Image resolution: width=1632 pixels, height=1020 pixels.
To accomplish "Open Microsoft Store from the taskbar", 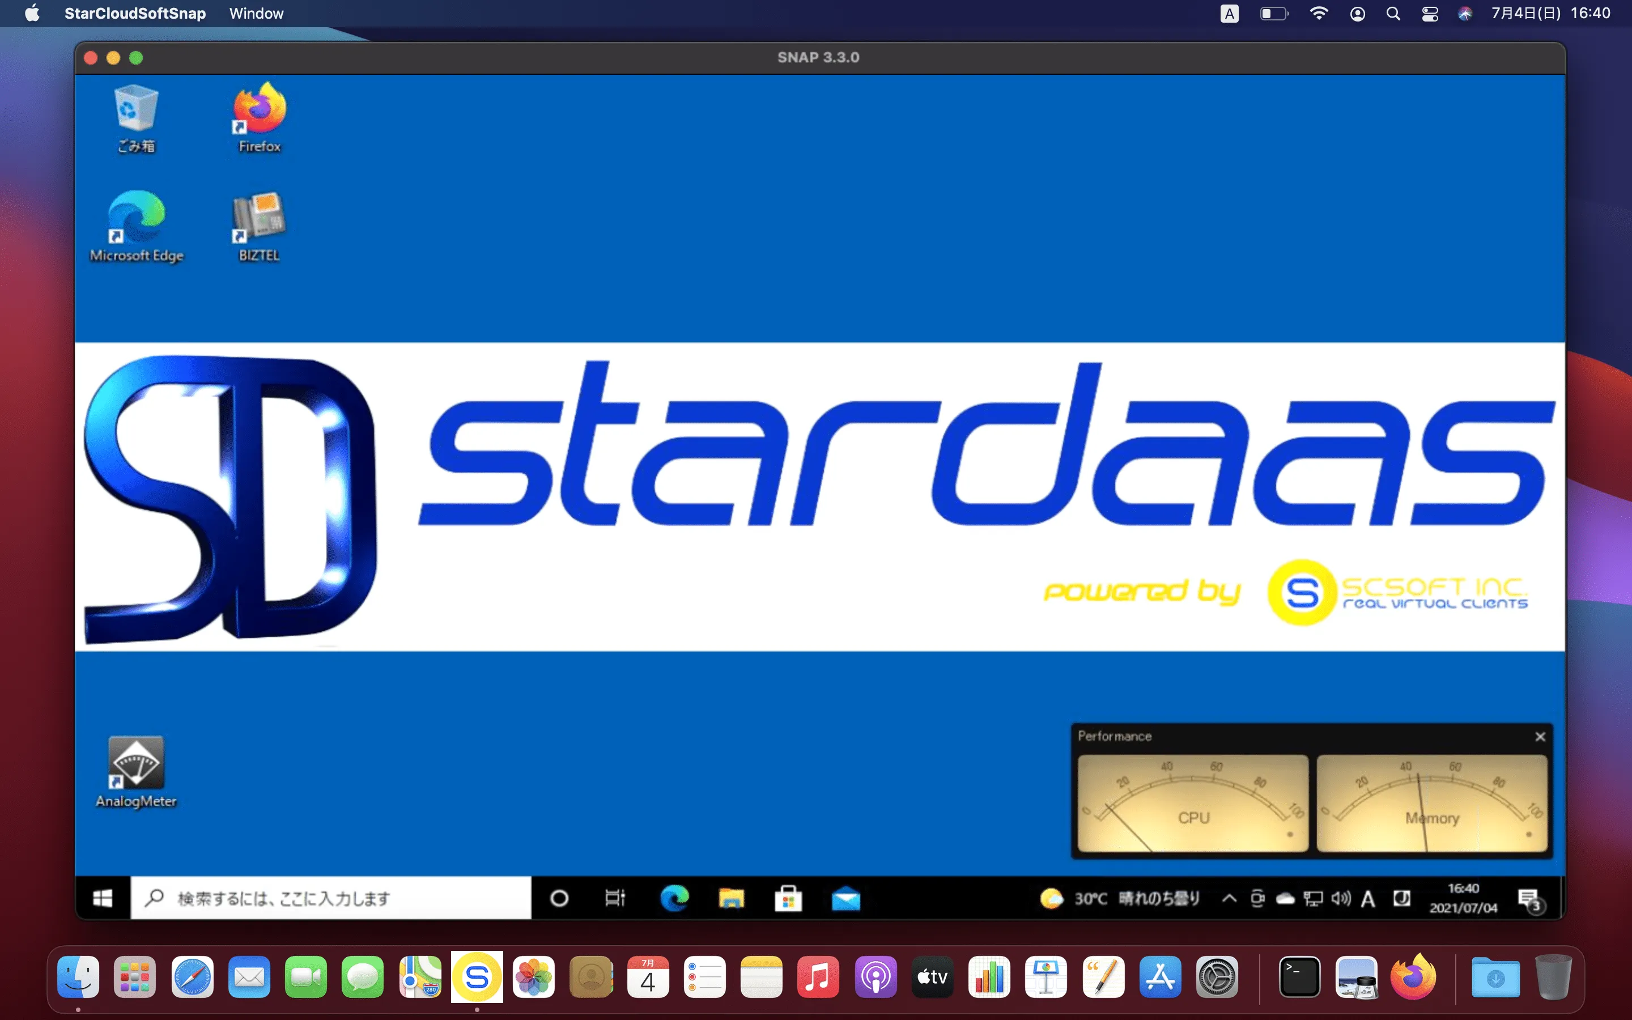I will 788,899.
